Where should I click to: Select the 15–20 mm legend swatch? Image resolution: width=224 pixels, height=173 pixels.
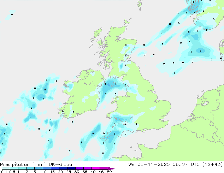pyautogui.click(x=55, y=168)
